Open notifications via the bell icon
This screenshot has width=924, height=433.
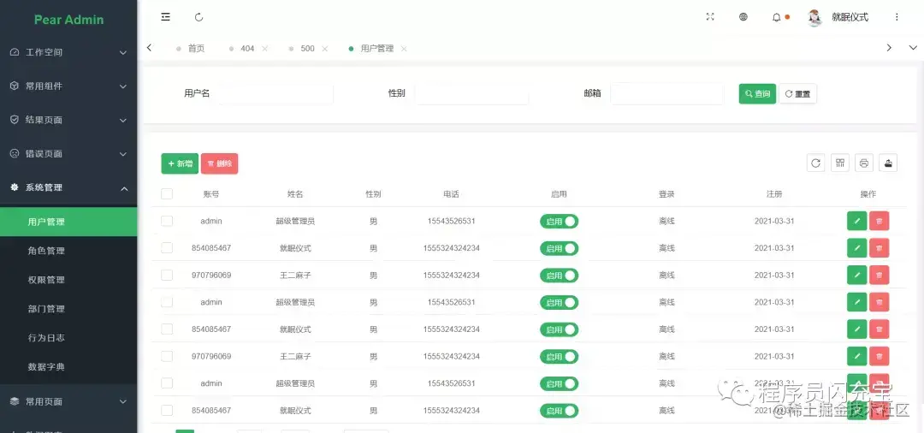[x=777, y=17]
